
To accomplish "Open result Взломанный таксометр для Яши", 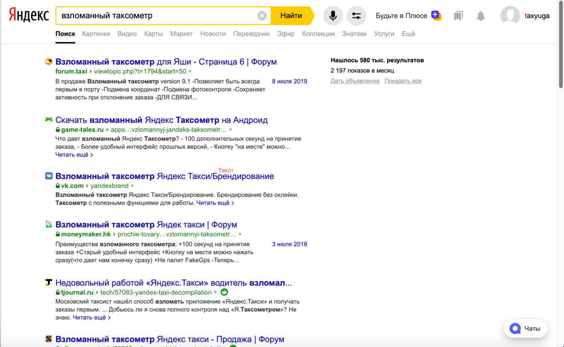I will (166, 62).
